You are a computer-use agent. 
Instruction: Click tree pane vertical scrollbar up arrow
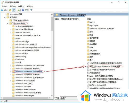coord(52,14)
